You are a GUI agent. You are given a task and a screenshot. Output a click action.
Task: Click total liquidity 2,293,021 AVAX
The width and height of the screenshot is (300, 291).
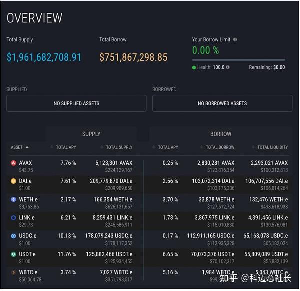click(269, 163)
